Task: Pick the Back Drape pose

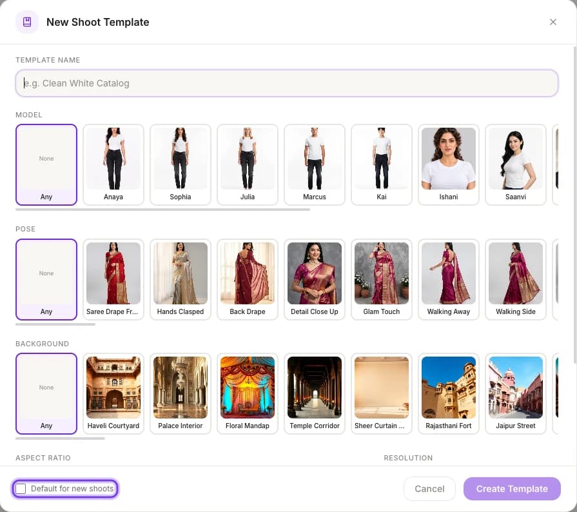Action: pyautogui.click(x=248, y=279)
